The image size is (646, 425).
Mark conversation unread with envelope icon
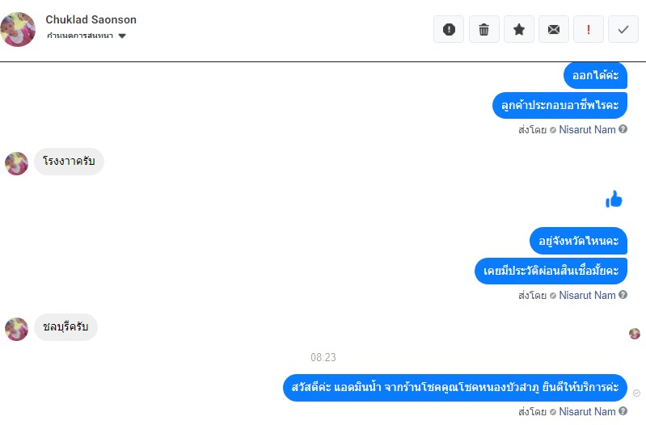(554, 29)
